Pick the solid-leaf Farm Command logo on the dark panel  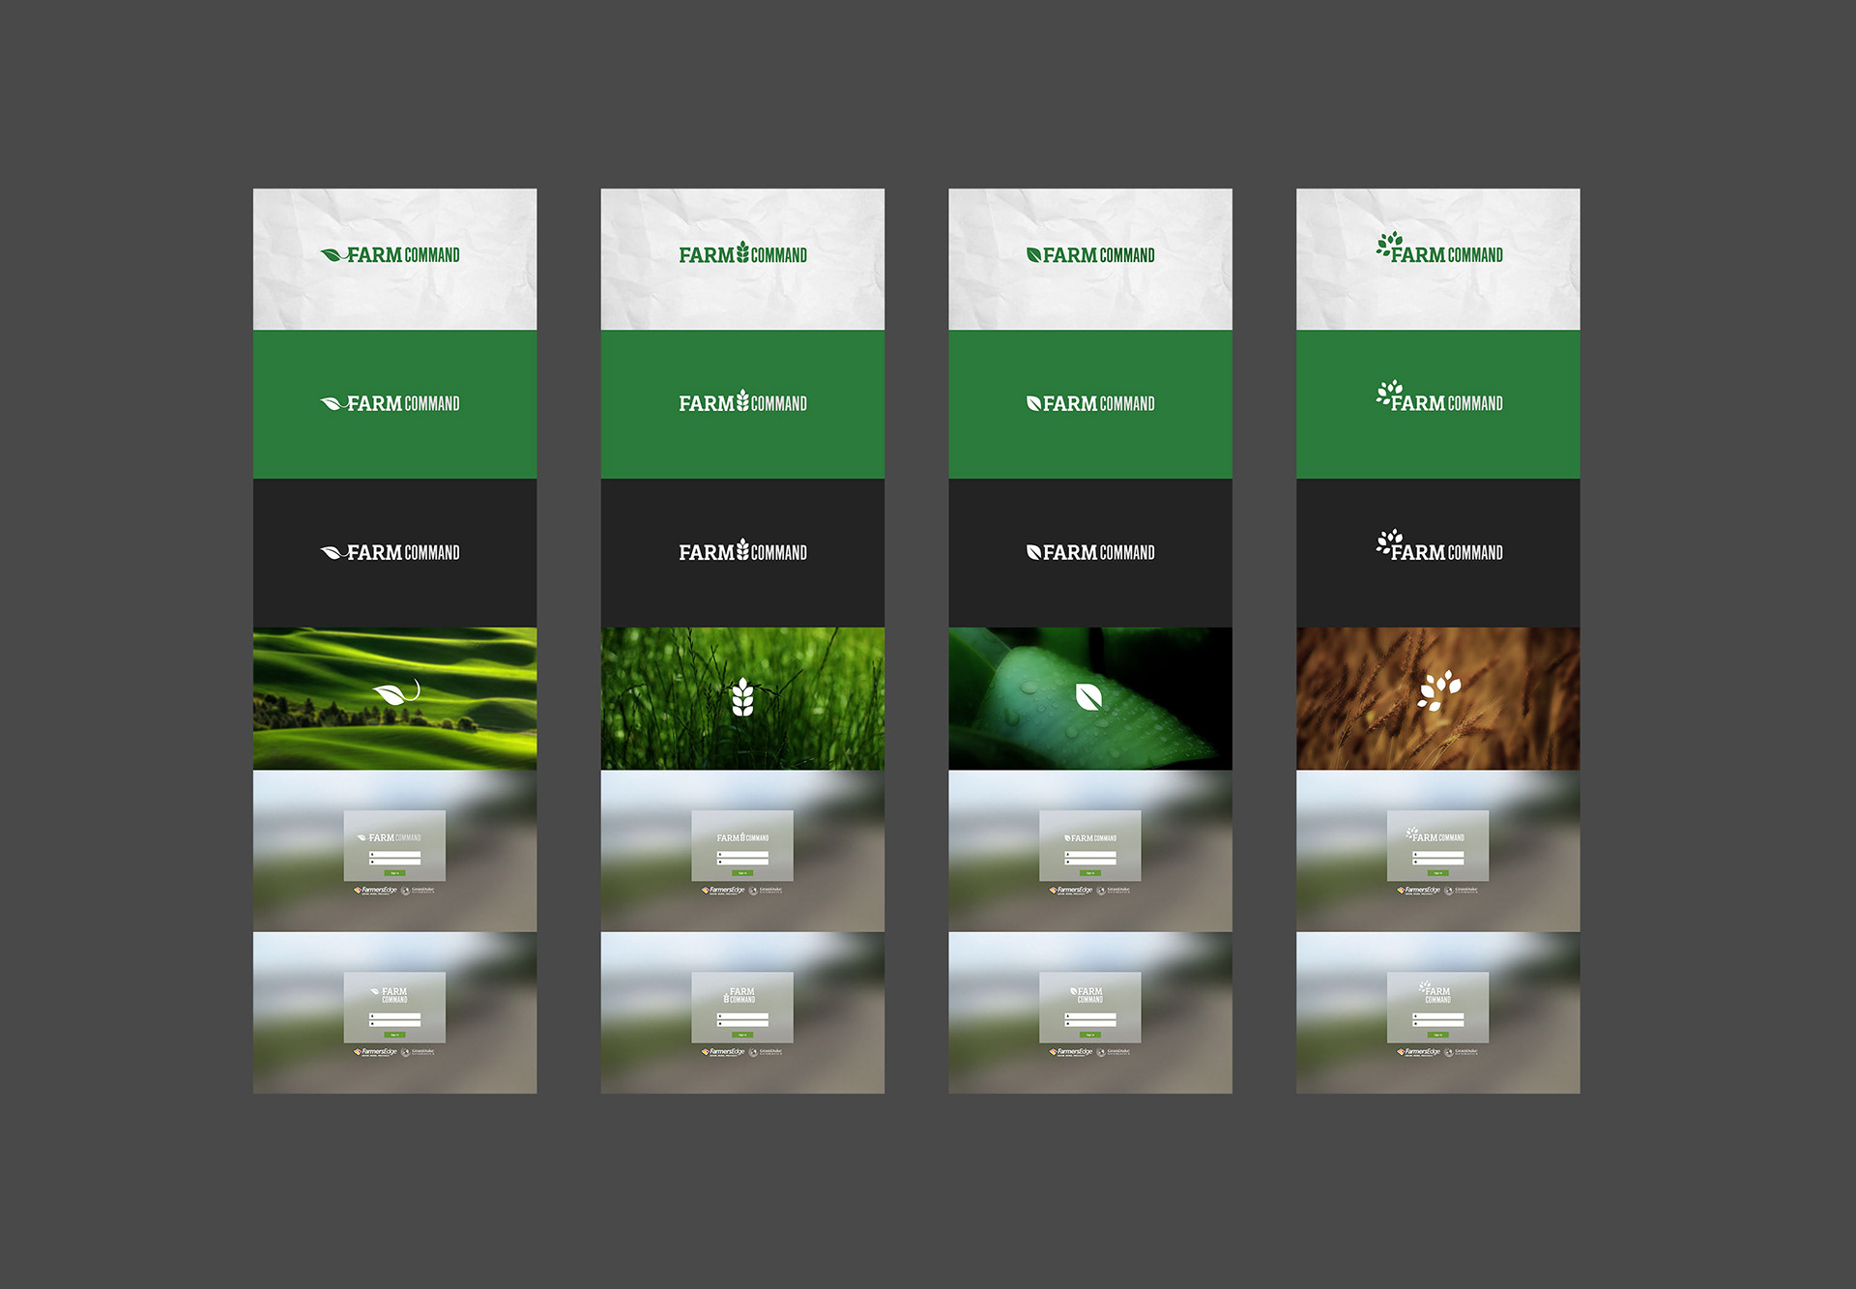[1090, 552]
